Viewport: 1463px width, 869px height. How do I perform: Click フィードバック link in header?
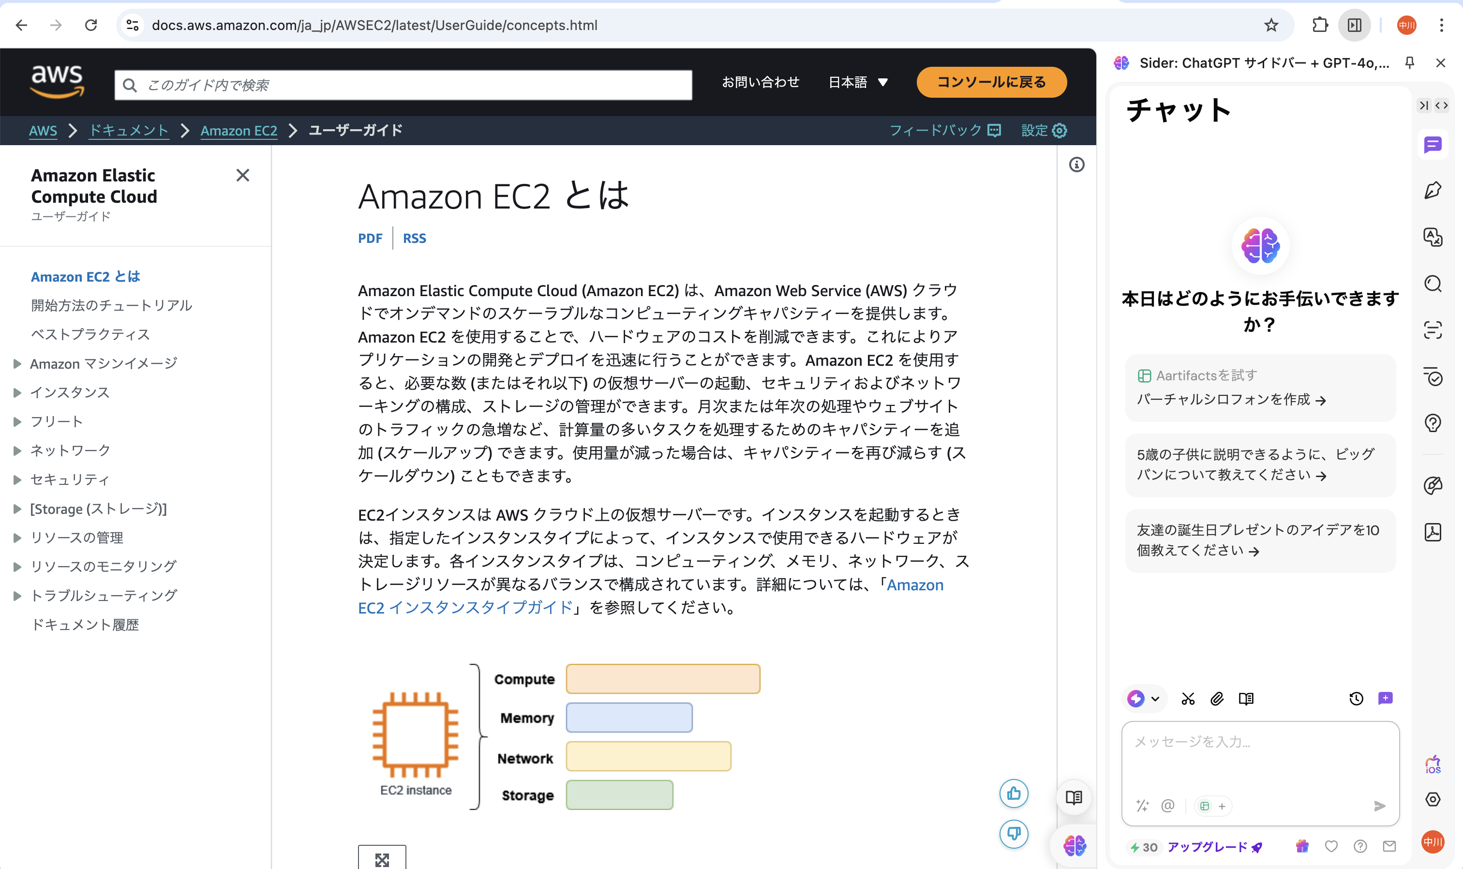[x=945, y=130]
